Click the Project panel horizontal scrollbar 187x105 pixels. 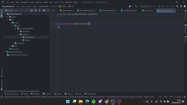[21, 91]
